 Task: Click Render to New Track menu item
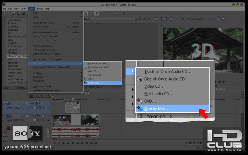[x=43, y=23]
